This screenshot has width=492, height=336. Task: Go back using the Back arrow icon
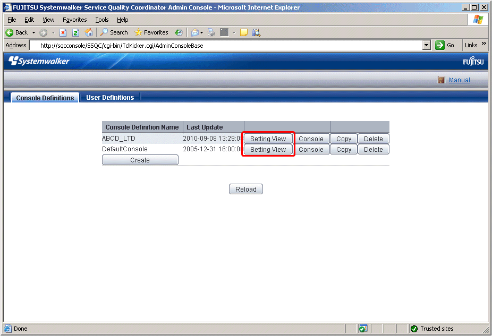coord(10,32)
